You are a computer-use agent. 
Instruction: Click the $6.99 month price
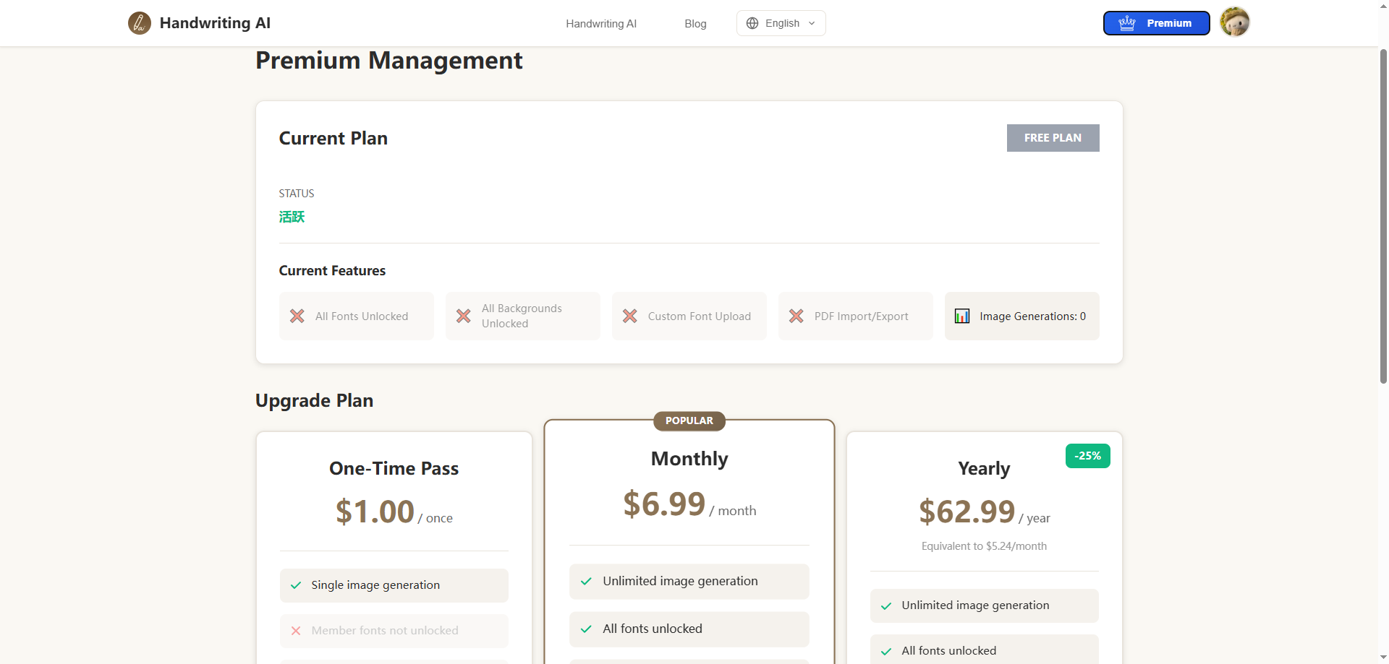pyautogui.click(x=689, y=504)
